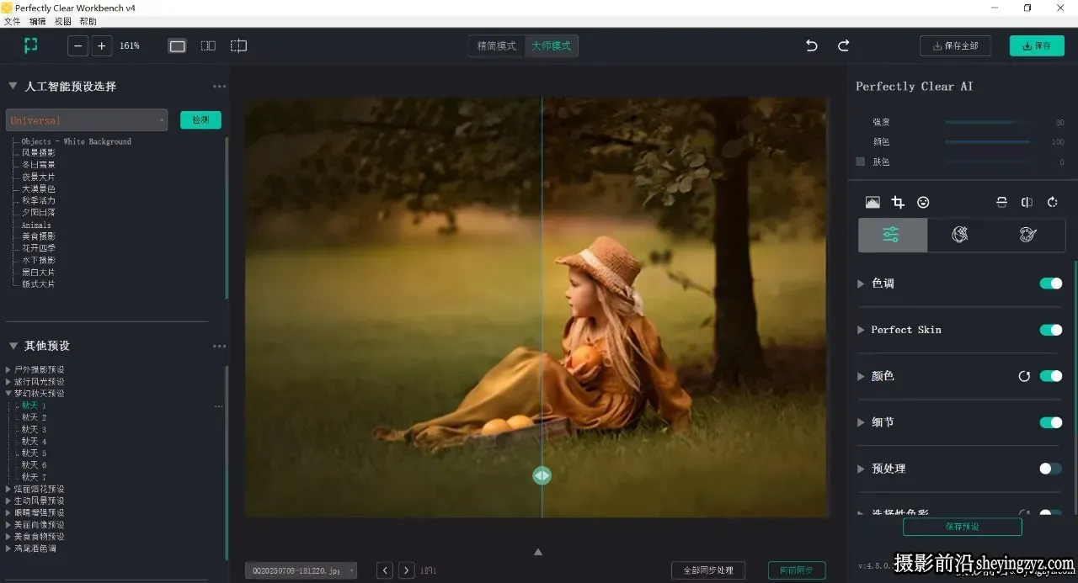Image resolution: width=1078 pixels, height=583 pixels.
Task: Click the 保存全部 button
Action: click(955, 45)
